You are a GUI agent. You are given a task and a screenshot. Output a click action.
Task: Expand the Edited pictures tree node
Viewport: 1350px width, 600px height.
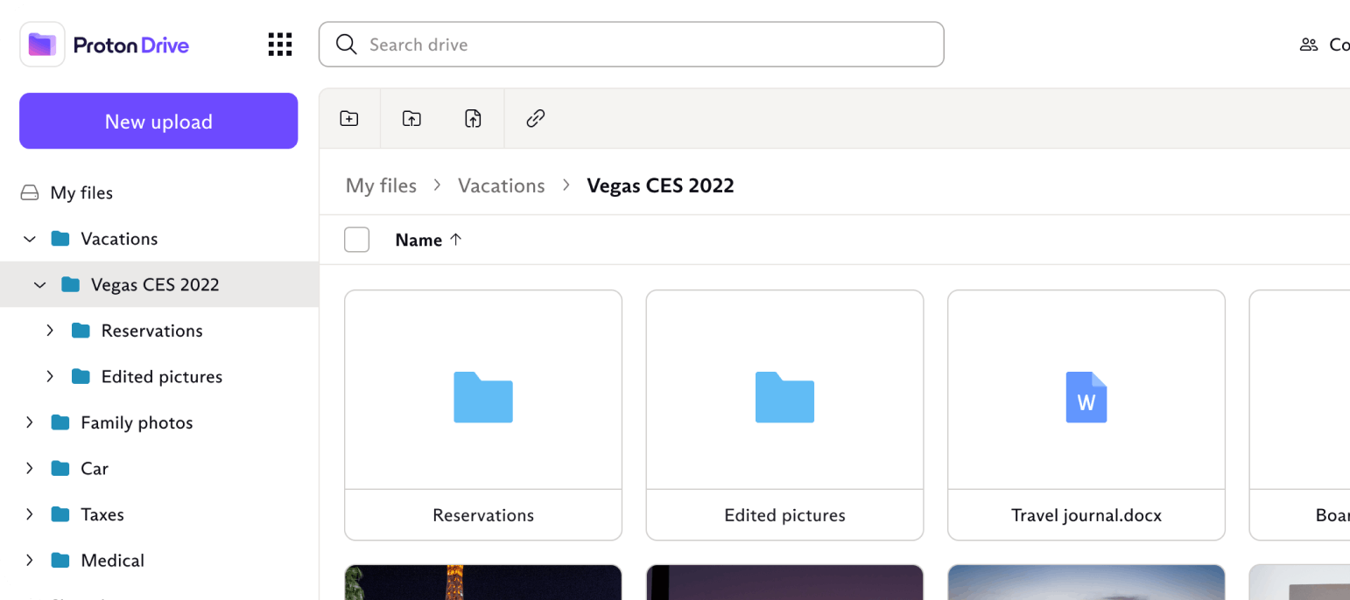click(50, 377)
